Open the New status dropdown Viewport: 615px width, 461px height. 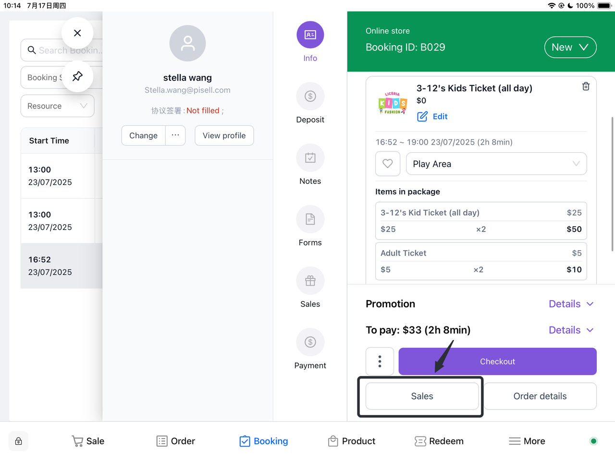(570, 48)
